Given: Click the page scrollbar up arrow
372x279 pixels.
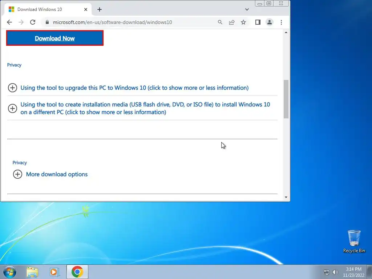Looking at the screenshot, I should pyautogui.click(x=286, y=32).
